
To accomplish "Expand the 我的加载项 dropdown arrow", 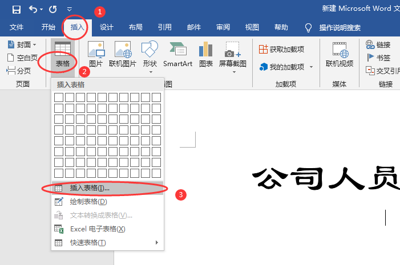I will coord(311,67).
